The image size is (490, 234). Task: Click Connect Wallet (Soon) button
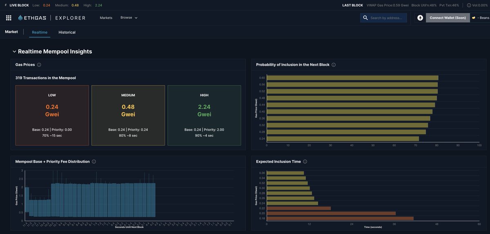448,18
